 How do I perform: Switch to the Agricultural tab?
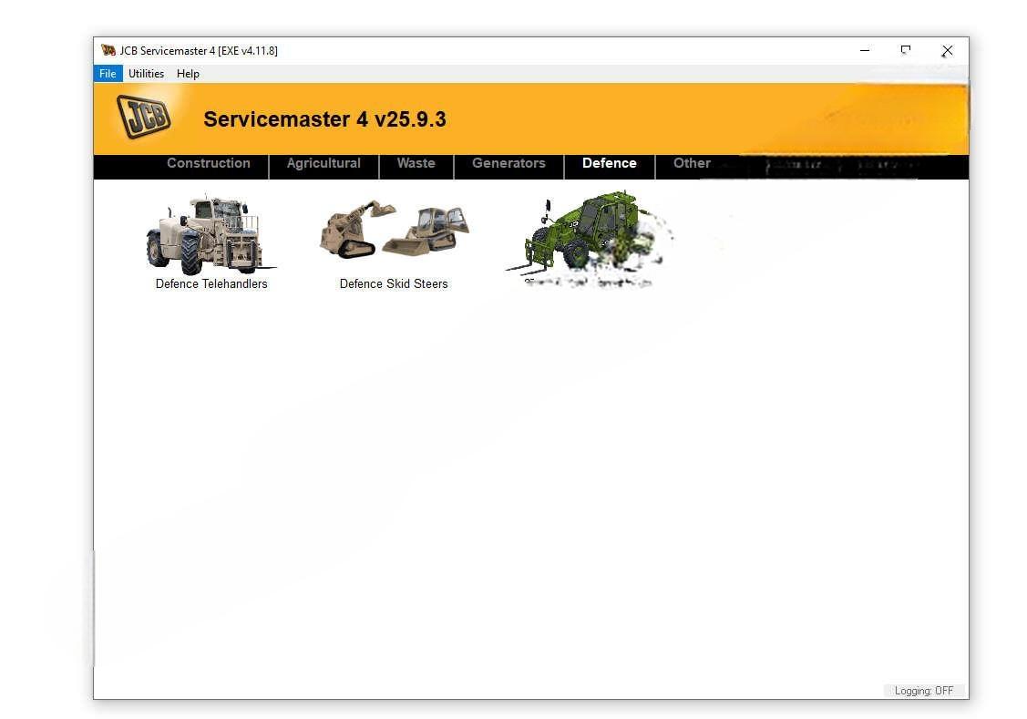(324, 164)
